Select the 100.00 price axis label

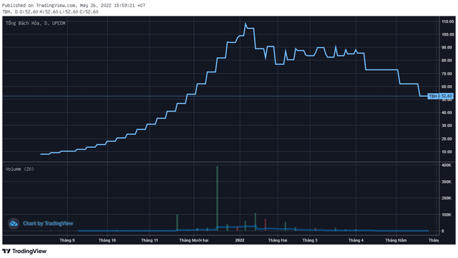point(448,34)
